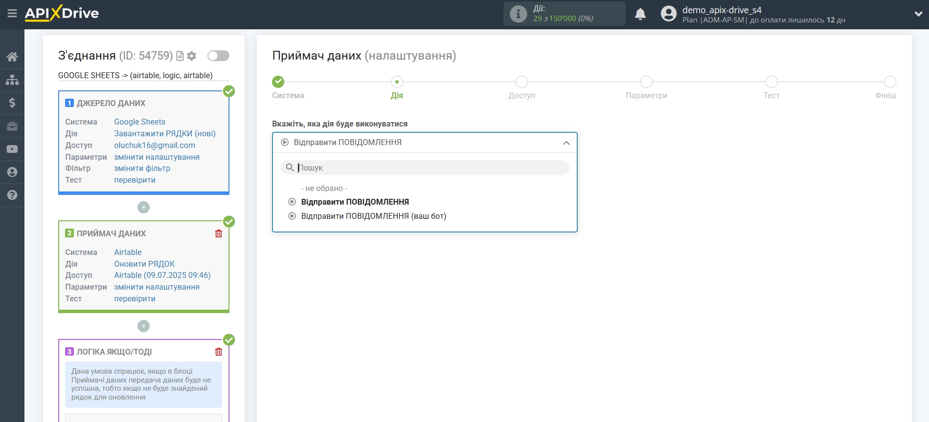This screenshot has width=929, height=422.
Task: Select the Дія step
Action: tap(397, 82)
